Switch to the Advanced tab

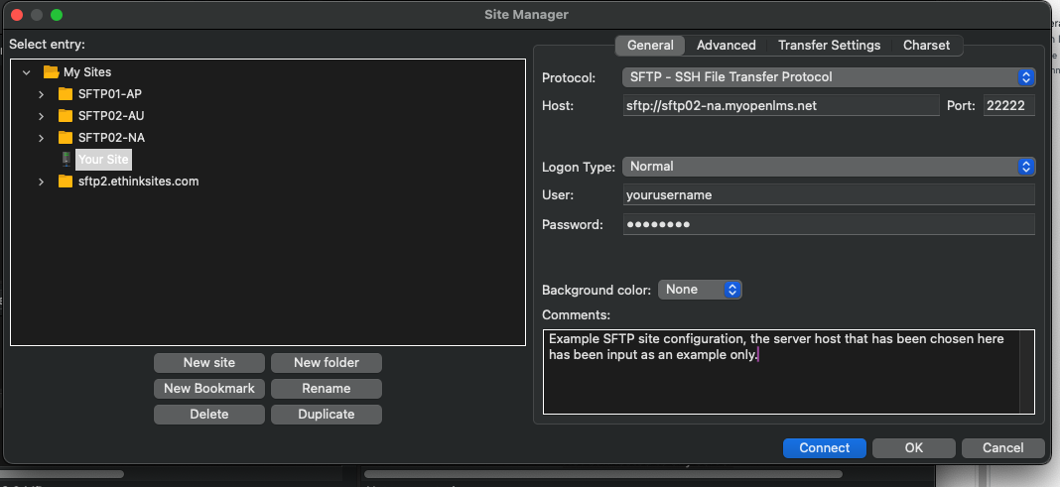pyautogui.click(x=727, y=46)
